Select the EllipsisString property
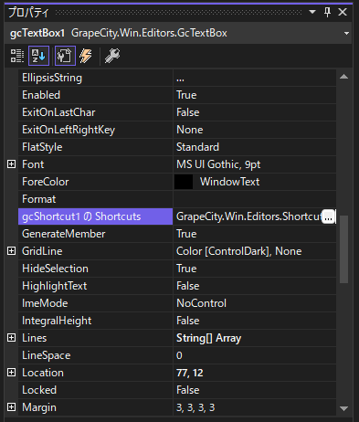The width and height of the screenshot is (359, 422). click(x=96, y=78)
